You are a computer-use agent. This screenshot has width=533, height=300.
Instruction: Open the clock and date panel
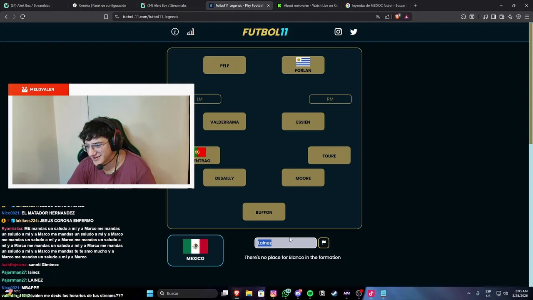520,293
